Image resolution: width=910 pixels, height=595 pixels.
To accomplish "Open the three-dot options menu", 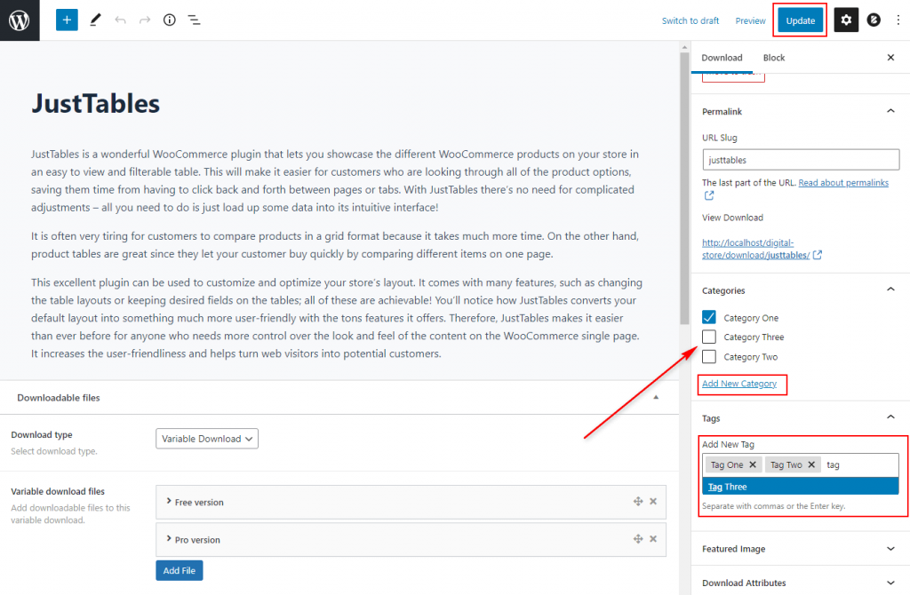I will pos(898,20).
